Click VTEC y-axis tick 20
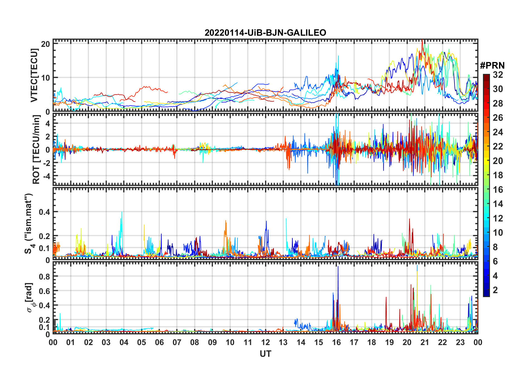531x371 pixels. (x=46, y=44)
